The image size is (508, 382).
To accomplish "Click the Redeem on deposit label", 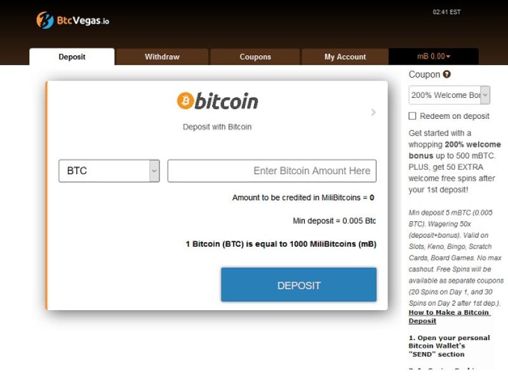I will click(455, 116).
